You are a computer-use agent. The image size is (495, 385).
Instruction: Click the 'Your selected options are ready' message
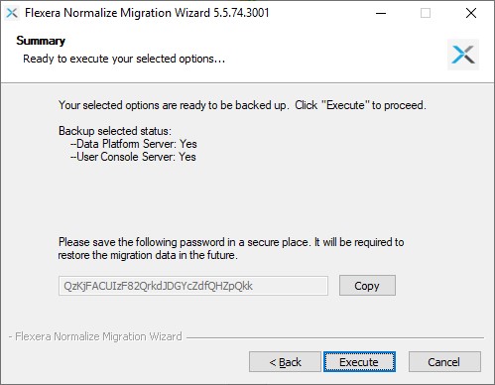point(242,105)
